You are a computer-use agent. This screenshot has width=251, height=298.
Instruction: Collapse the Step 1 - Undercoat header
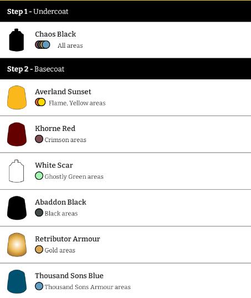coord(125,12)
